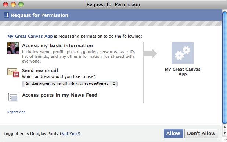Image resolution: width=227 pixels, height=142 pixels.
Task: Click the 'Logged in as Douglas Purdy' text
Action: 31,134
